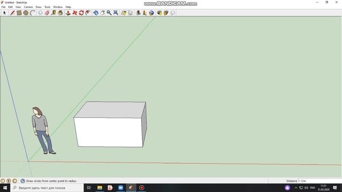
Task: Select the Arc tool
Action: point(33,13)
